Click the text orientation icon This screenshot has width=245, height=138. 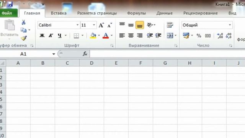pos(150,25)
